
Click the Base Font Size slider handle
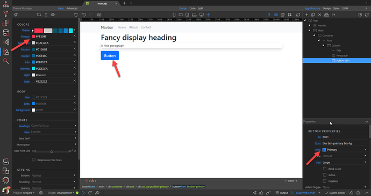pyautogui.click(x=52, y=151)
